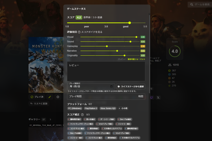
Task: Click the search magnifier icon
Action: [191, 4]
